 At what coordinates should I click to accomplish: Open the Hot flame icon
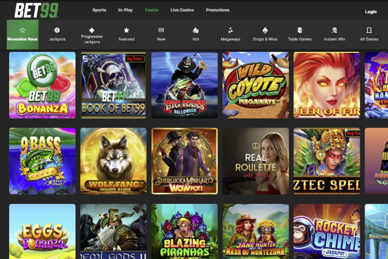(196, 30)
